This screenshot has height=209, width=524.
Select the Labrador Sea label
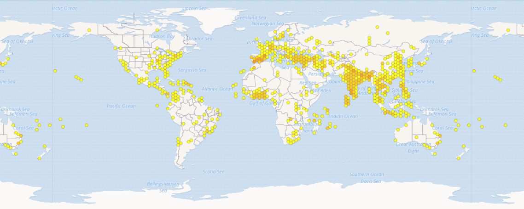point(199,39)
